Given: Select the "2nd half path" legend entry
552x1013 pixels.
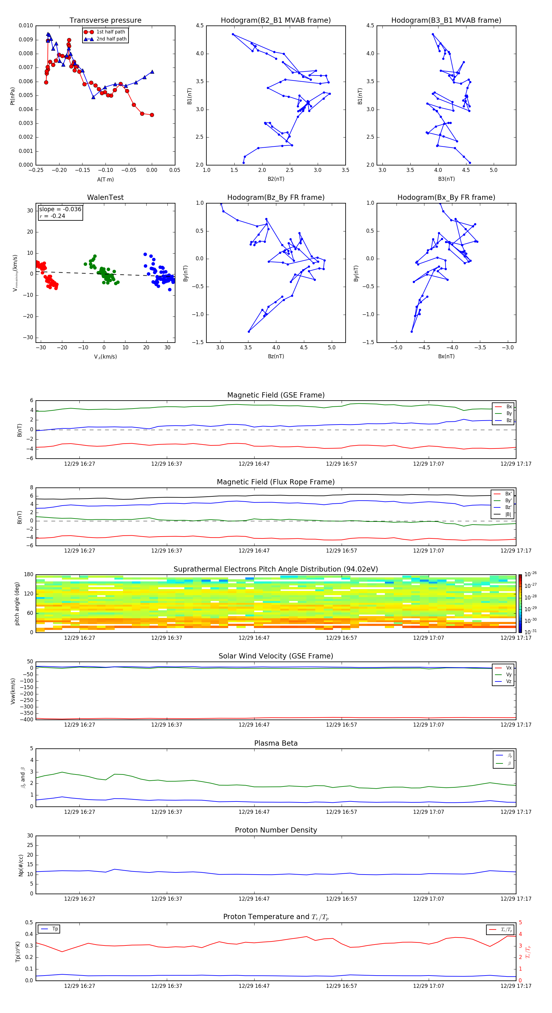Looking at the screenshot, I should 105,39.
